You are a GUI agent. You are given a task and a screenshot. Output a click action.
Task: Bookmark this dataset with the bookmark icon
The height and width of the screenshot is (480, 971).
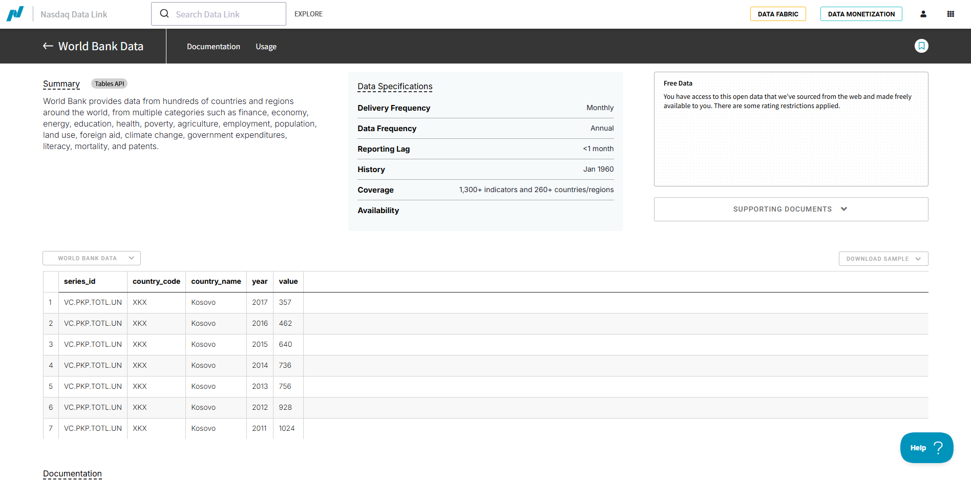click(921, 46)
